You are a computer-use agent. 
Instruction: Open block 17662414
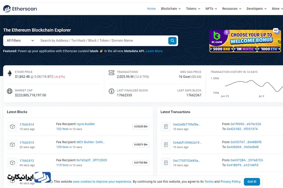click(x=27, y=124)
